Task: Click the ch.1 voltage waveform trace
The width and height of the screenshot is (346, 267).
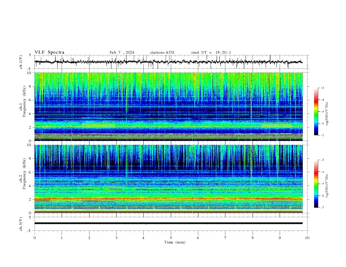Action: [168, 62]
